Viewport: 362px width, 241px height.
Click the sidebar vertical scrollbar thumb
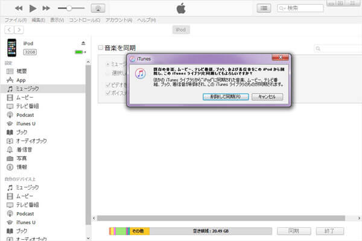click(88, 145)
